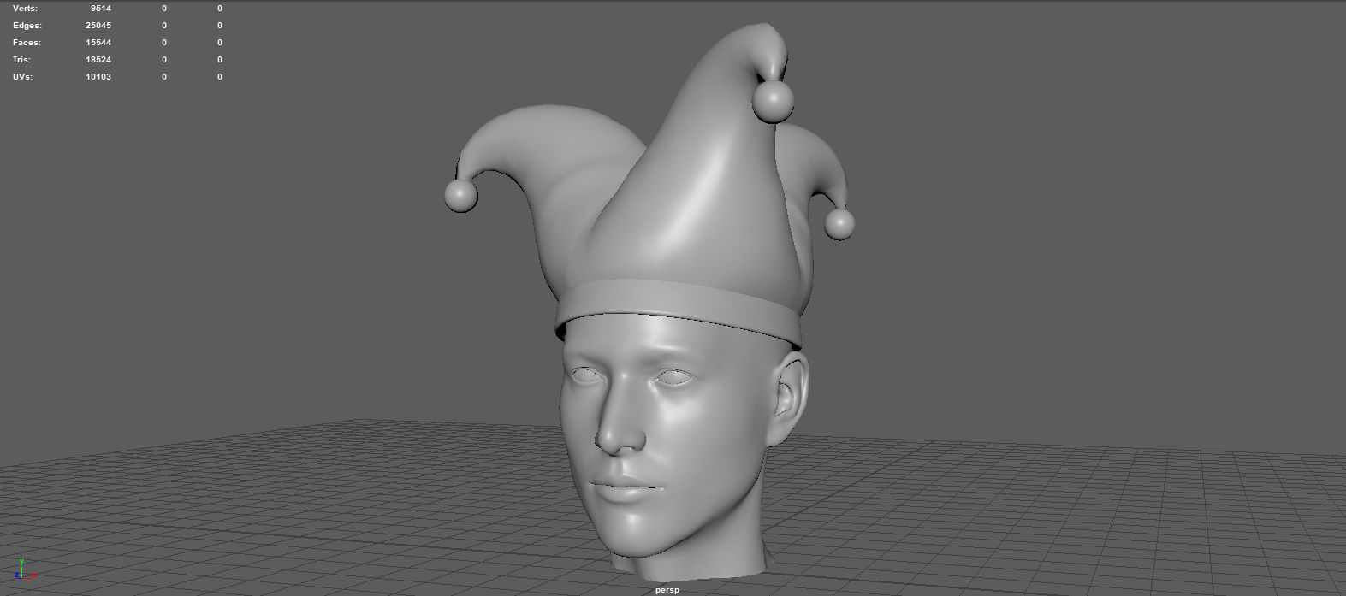Click the Faces: label in poly count
The image size is (1346, 596).
tap(27, 42)
